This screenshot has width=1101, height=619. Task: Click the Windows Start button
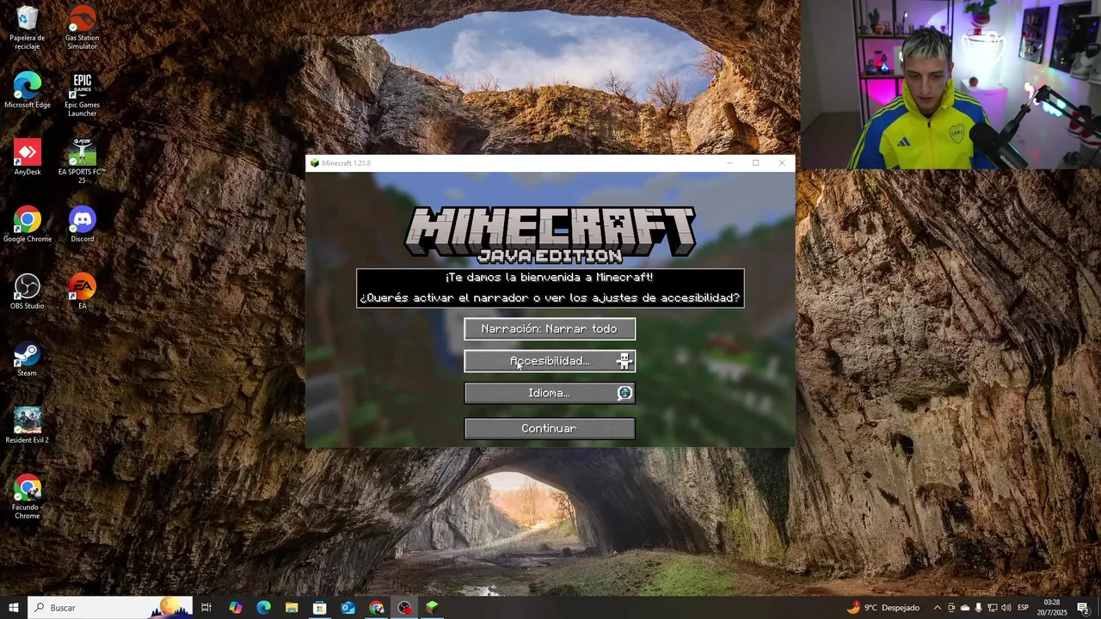tap(14, 608)
